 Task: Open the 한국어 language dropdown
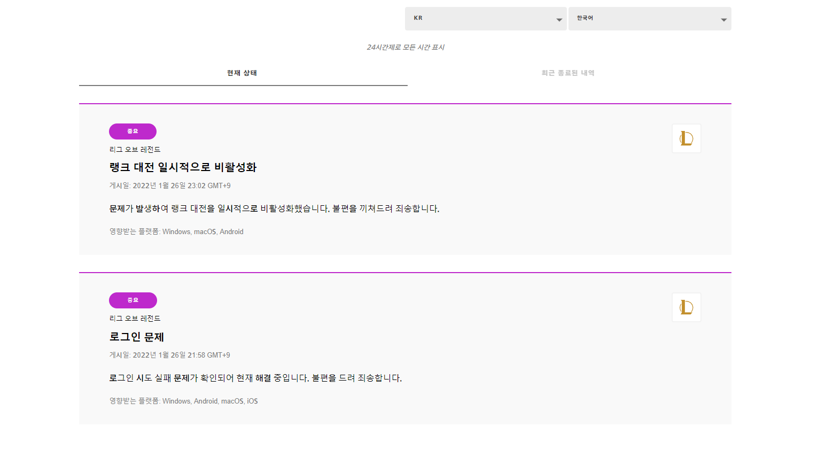[x=650, y=19]
